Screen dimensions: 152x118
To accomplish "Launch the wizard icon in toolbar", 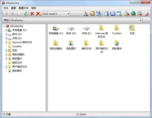I will point(86,14).
